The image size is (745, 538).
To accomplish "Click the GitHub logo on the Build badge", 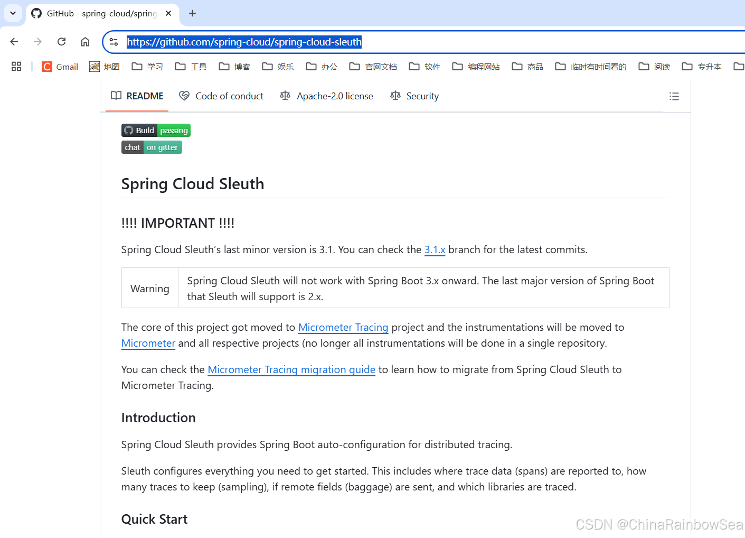I will (x=128, y=130).
